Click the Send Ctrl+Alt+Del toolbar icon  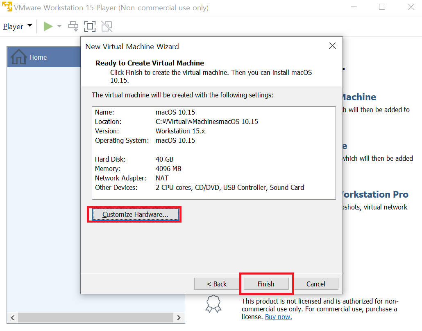click(x=73, y=27)
